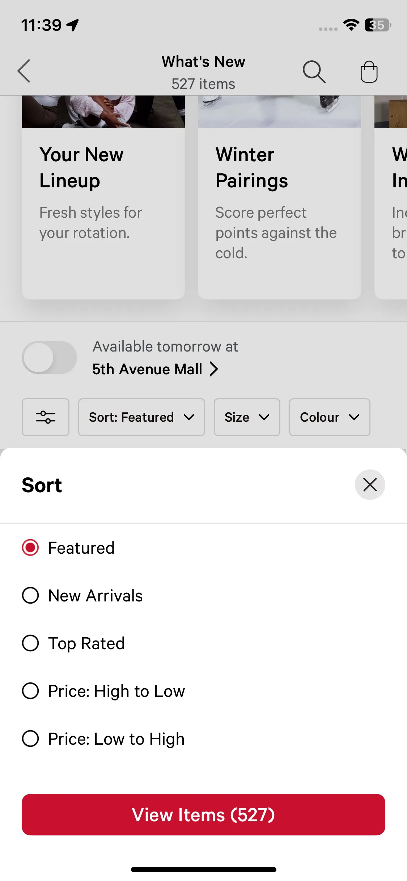Select the Featured radio button

[x=30, y=548]
